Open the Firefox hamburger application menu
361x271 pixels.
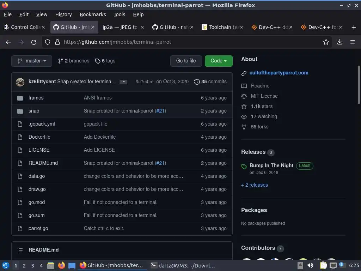(x=353, y=42)
